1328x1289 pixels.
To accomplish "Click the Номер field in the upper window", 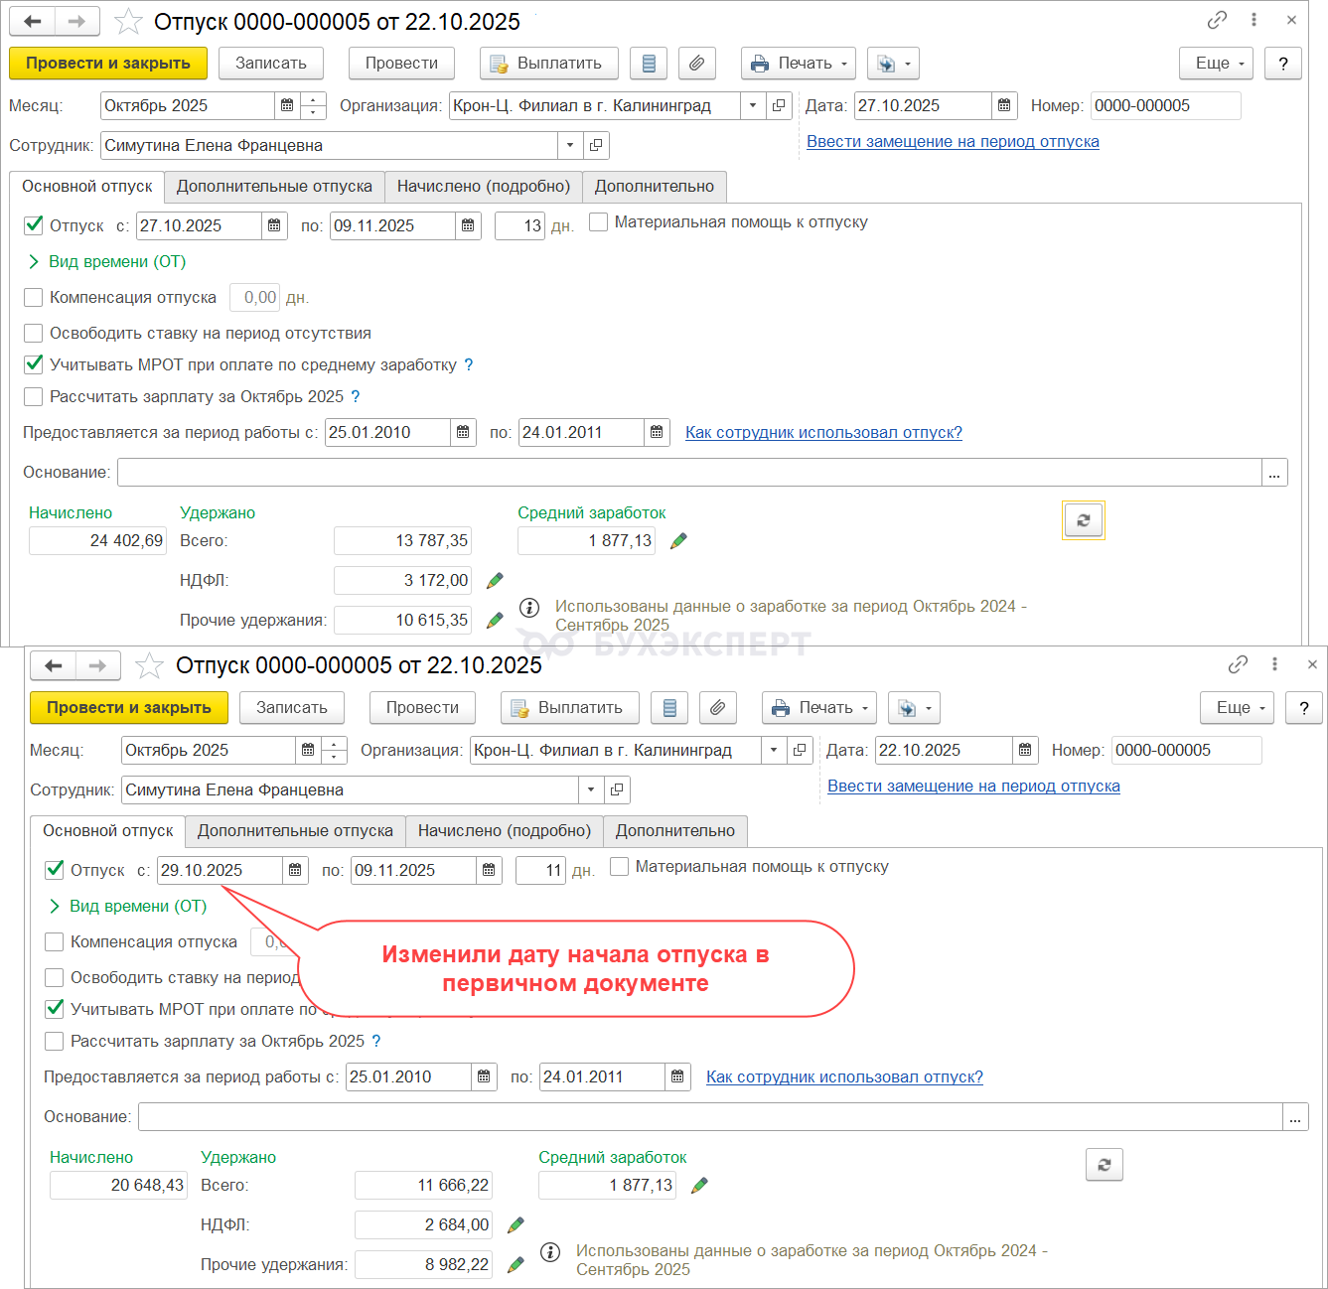I will (1166, 106).
